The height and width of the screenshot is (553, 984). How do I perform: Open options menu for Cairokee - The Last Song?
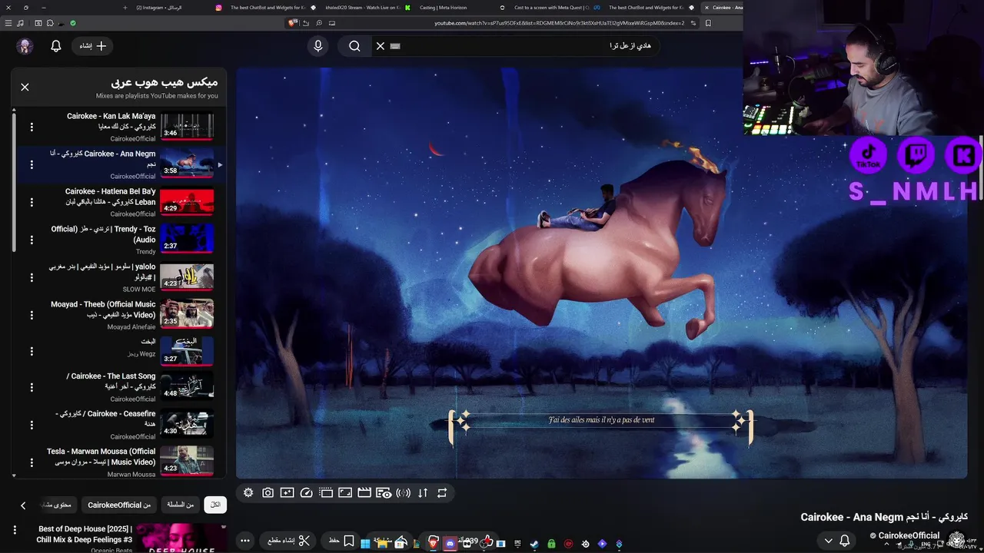click(32, 388)
